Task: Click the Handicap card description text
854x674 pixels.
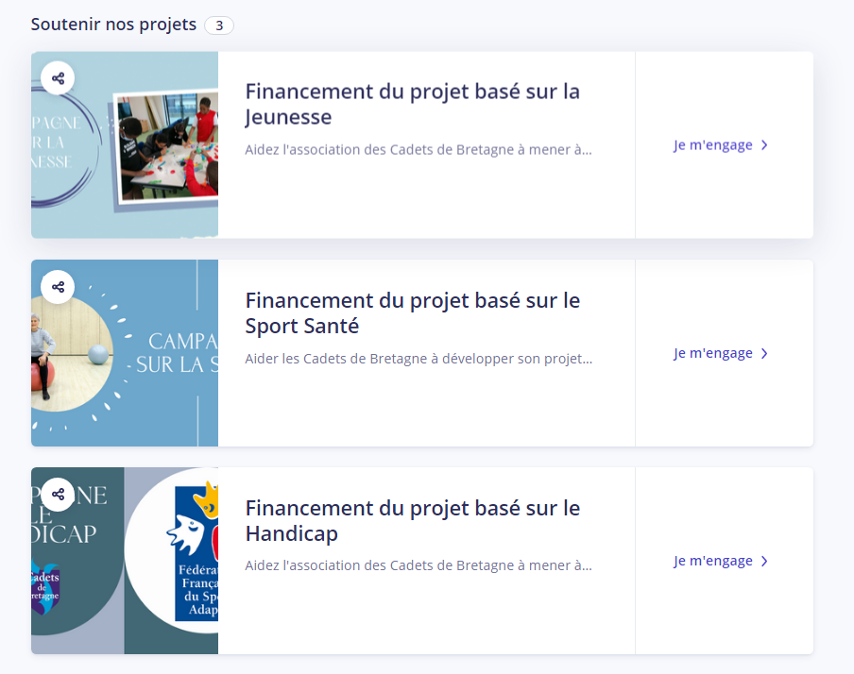Action: coord(418,565)
